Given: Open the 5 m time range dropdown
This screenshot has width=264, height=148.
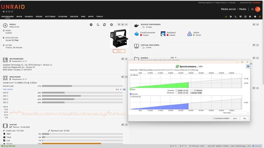Looking at the screenshot, I should pyautogui.click(x=119, y=89).
